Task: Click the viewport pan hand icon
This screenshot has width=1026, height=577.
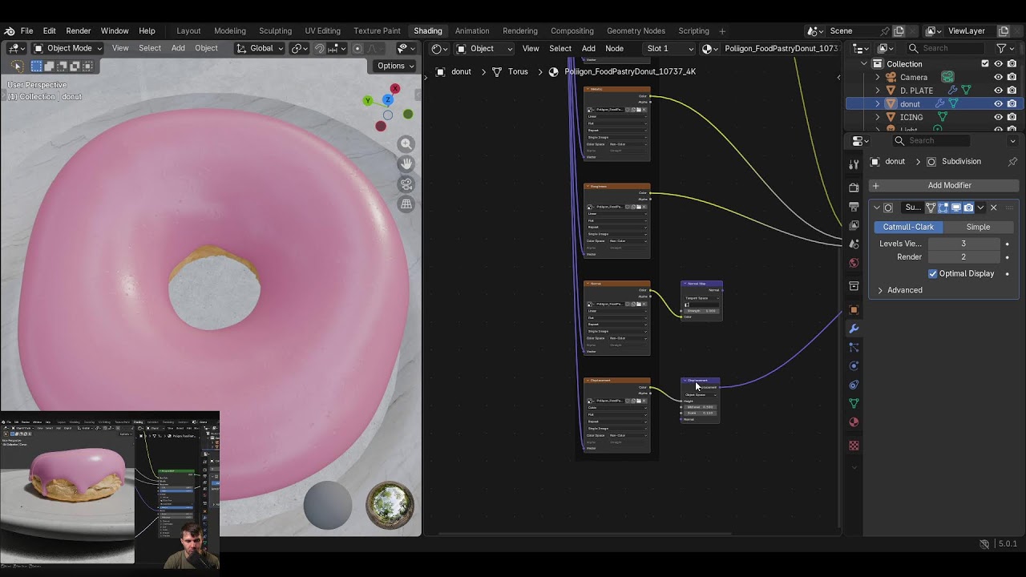Action: coord(406,164)
